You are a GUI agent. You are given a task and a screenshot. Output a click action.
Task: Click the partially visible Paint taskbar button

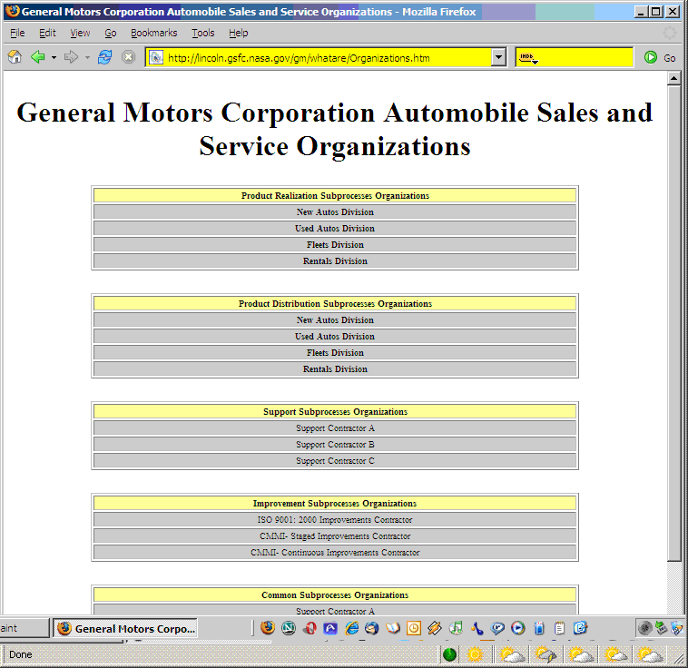[x=24, y=628]
